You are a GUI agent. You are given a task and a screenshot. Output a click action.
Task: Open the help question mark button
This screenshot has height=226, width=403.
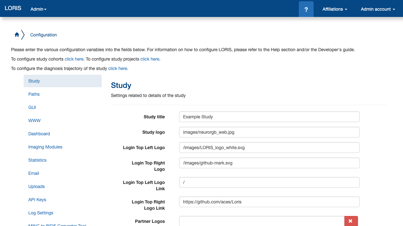306,9
